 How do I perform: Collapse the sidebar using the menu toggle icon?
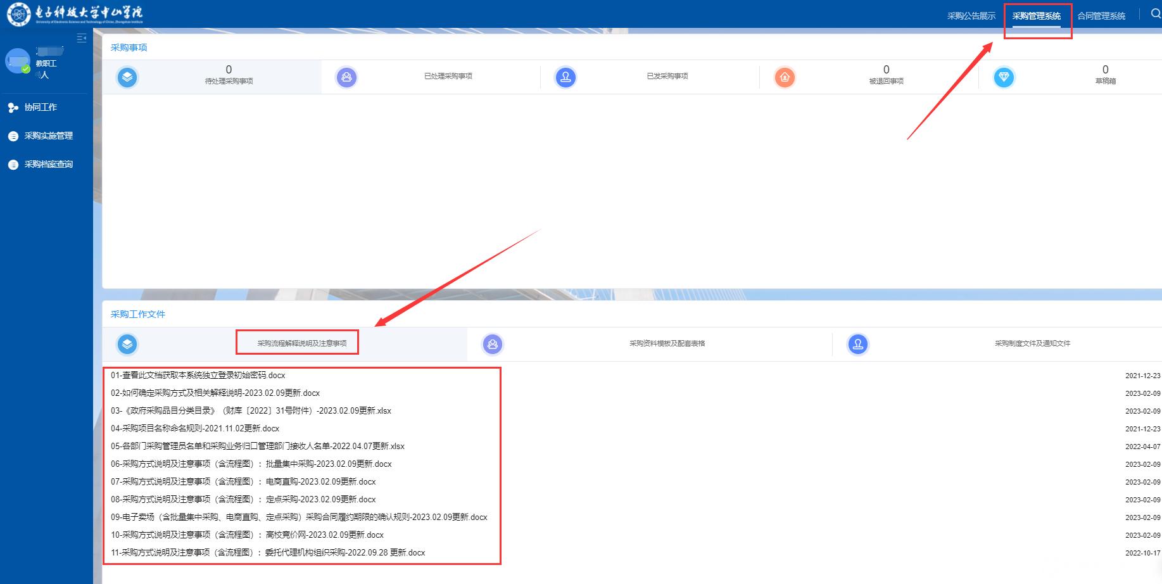81,38
